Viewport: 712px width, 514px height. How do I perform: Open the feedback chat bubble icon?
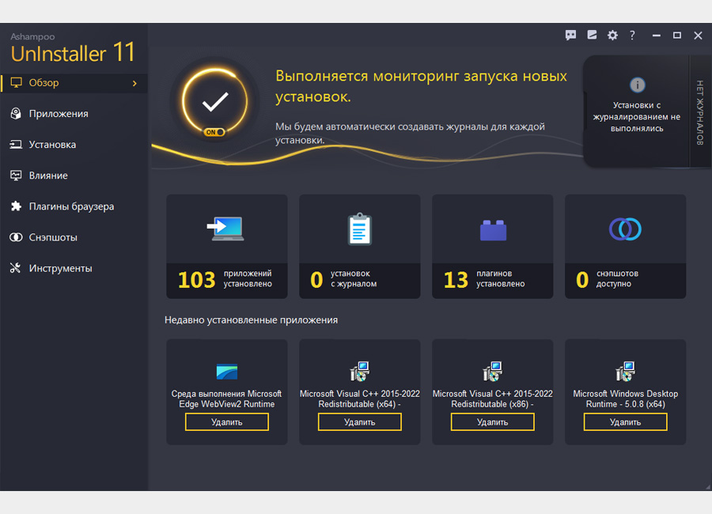pos(570,35)
